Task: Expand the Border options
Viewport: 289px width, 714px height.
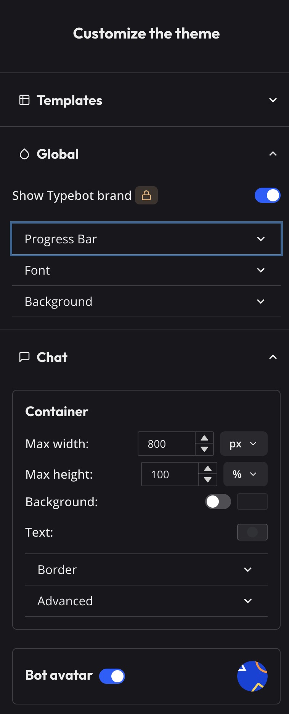Action: [x=146, y=569]
